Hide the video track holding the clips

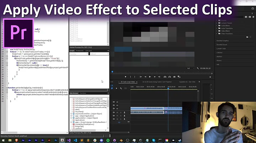coord(117,109)
